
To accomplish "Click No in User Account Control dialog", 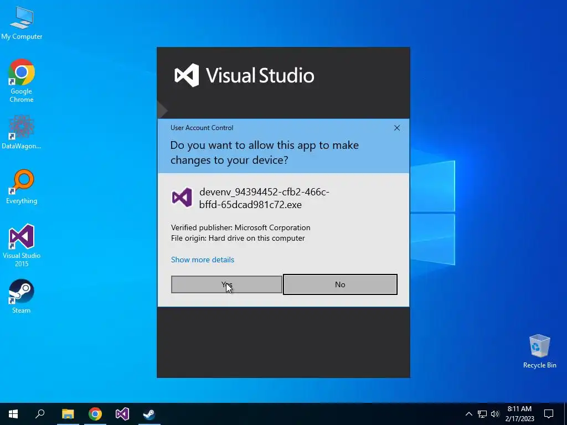I will (340, 284).
